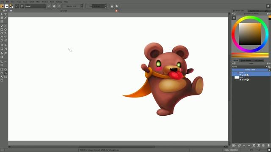Open the brush presets chooser
This screenshot has height=152, width=271.
[x=22, y=6]
